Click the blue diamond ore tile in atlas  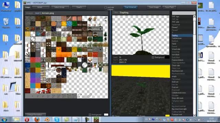(x=38, y=34)
